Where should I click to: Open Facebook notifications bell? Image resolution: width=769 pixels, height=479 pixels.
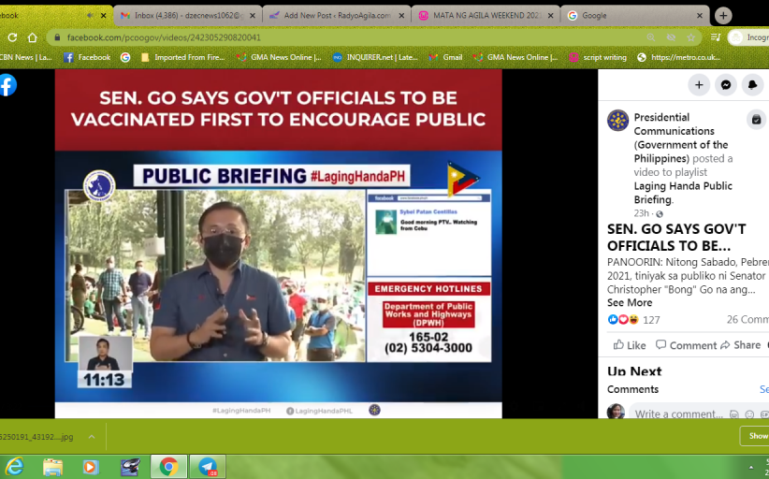753,85
